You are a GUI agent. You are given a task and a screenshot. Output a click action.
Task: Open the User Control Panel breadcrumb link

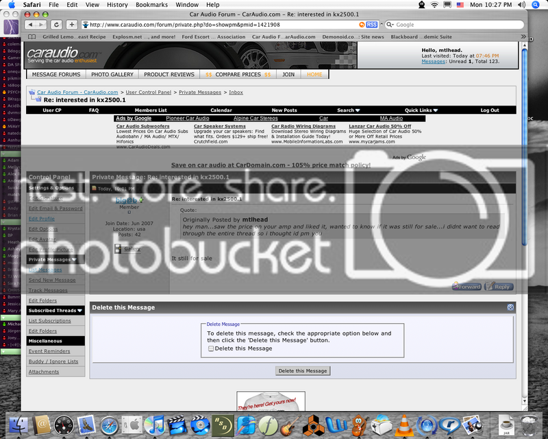pyautogui.click(x=149, y=92)
